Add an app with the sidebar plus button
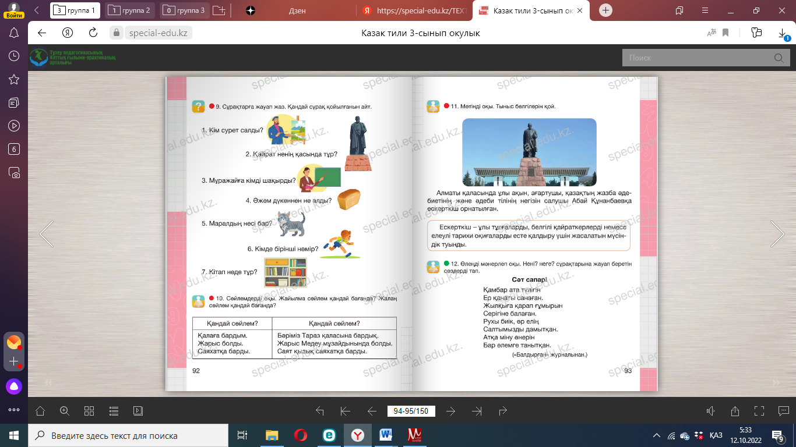Image resolution: width=796 pixels, height=447 pixels. tap(14, 362)
